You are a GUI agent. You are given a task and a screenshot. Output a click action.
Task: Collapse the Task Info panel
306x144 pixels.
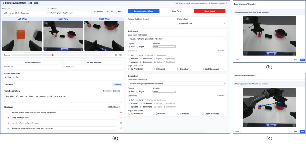click(x=117, y=85)
